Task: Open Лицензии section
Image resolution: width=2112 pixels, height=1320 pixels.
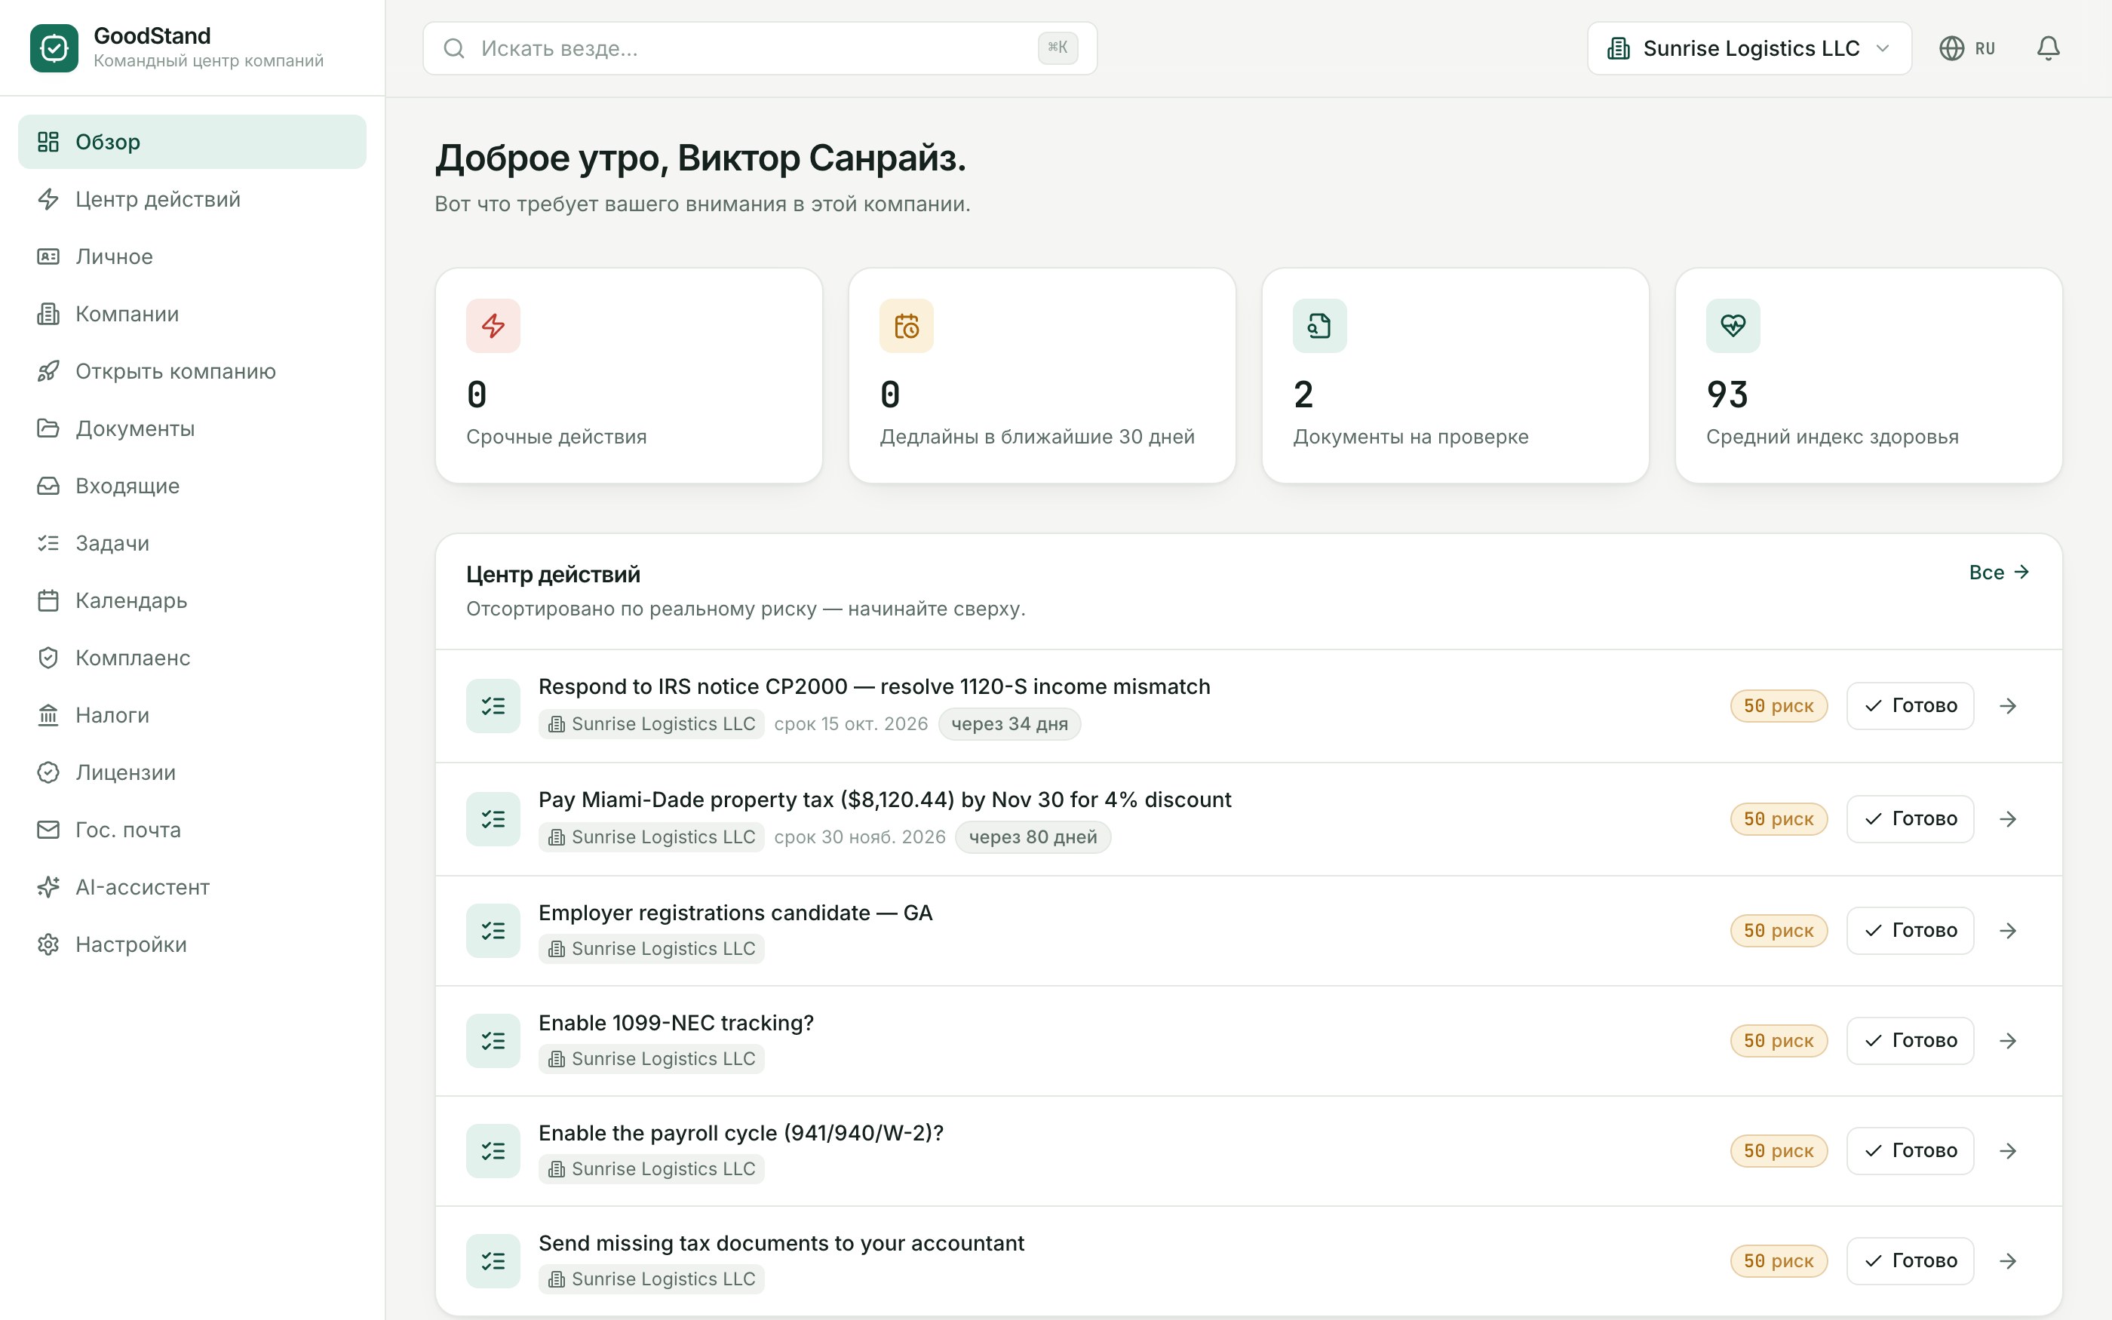Action: 192,772
